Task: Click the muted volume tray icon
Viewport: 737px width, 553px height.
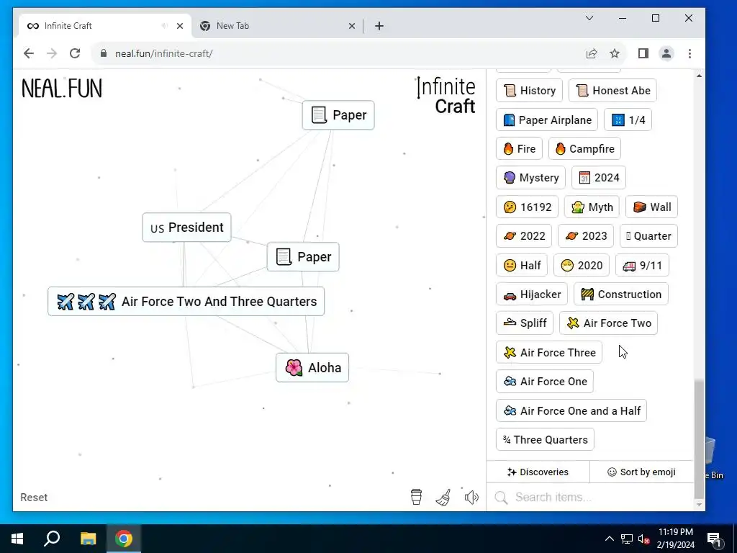Action: [x=643, y=539]
